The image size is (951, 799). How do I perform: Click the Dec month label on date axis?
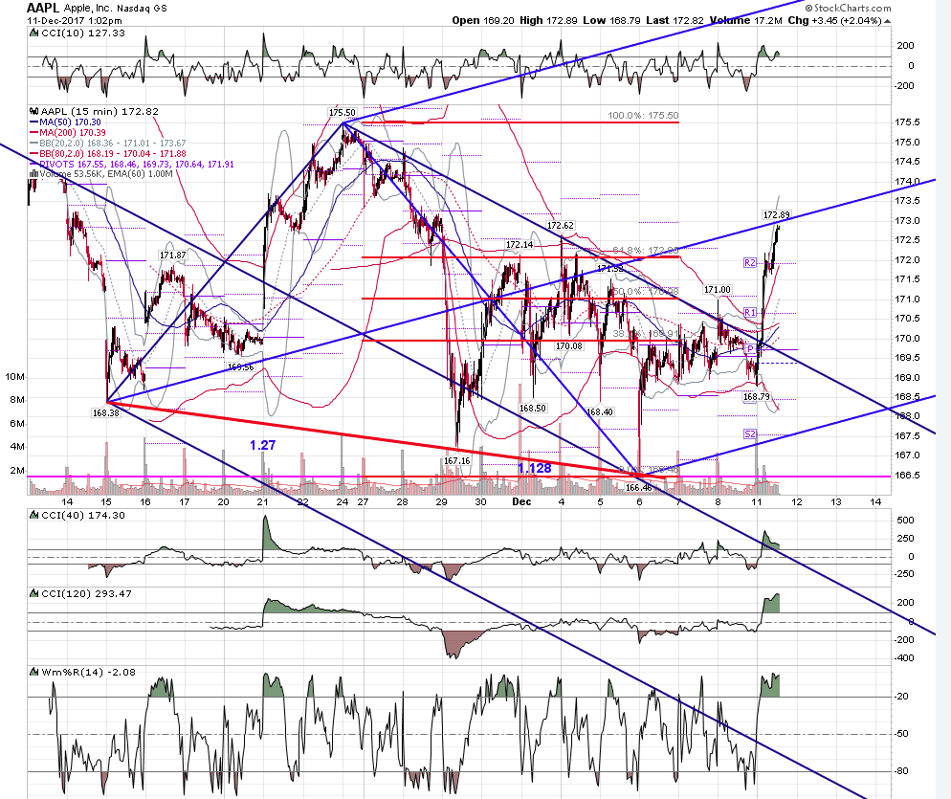(521, 501)
